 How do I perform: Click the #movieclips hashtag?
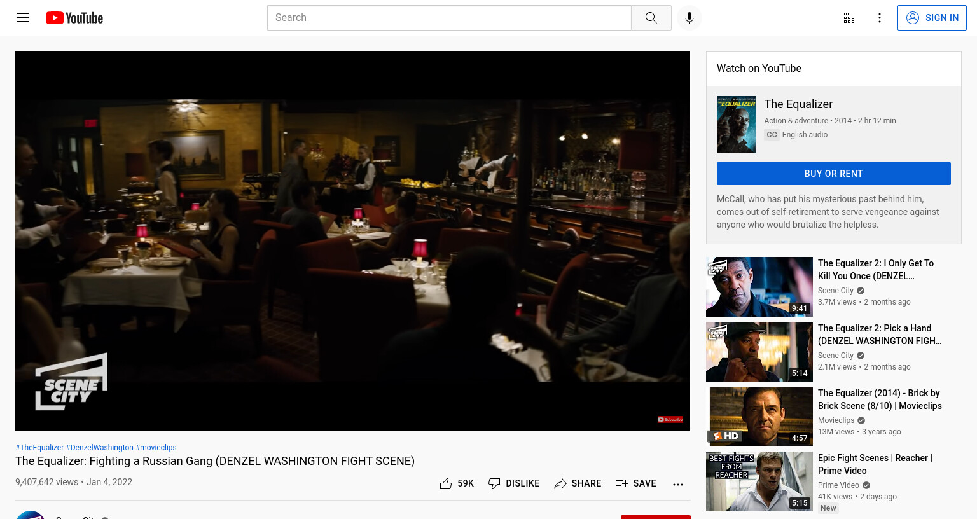point(156,448)
